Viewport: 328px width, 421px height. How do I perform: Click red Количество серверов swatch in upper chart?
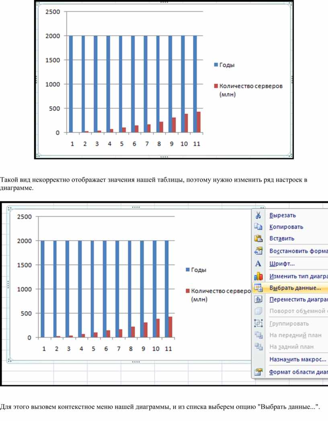tap(216, 86)
